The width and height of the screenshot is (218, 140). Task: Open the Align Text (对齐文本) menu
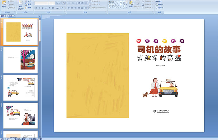point(94,4)
